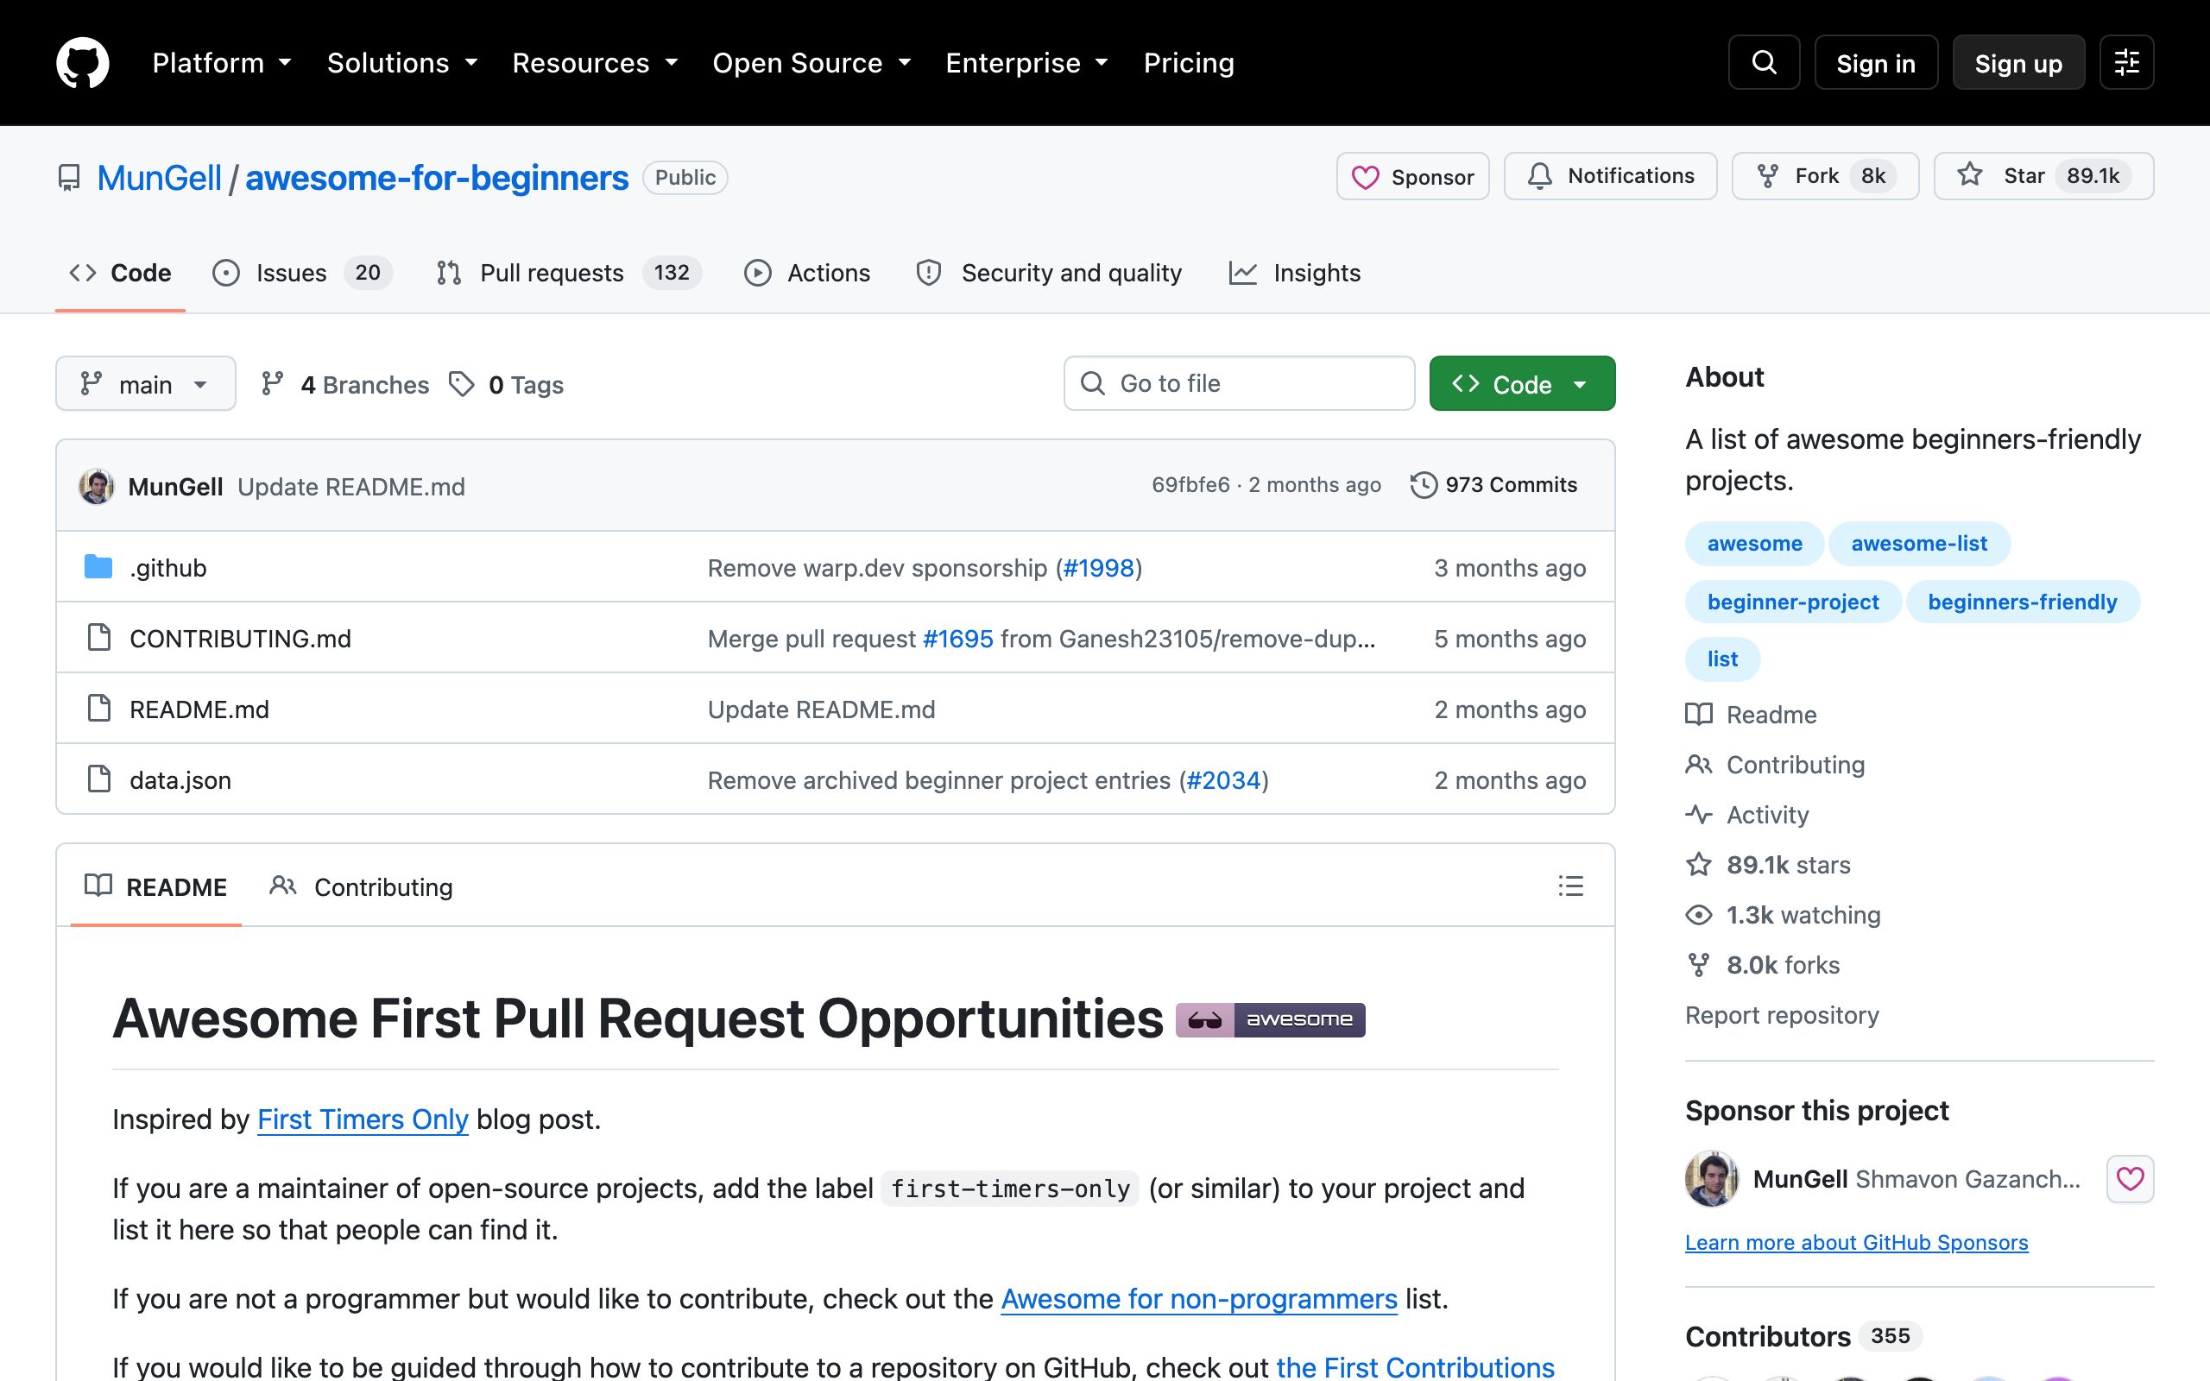Image resolution: width=2210 pixels, height=1381 pixels.
Task: Click the Sponsor heart button
Action: point(1411,176)
